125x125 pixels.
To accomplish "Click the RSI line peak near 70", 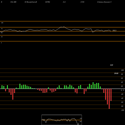I will 64,27.
